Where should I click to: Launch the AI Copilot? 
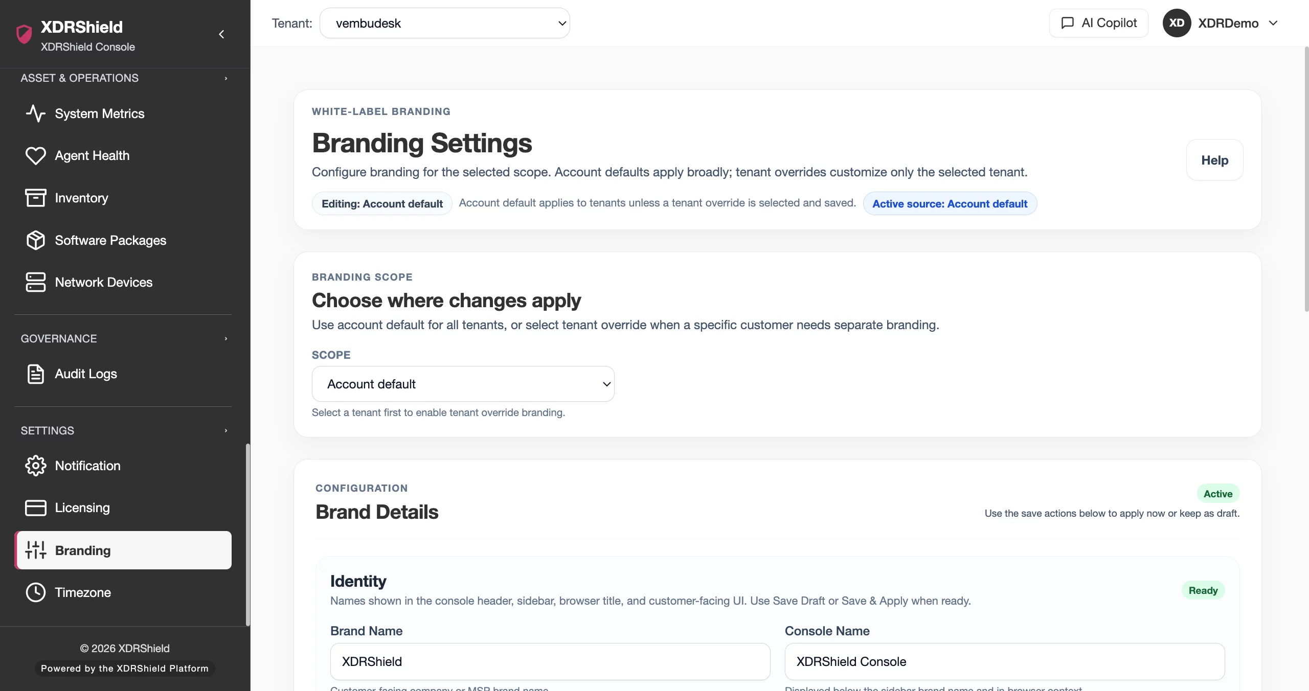click(x=1099, y=23)
